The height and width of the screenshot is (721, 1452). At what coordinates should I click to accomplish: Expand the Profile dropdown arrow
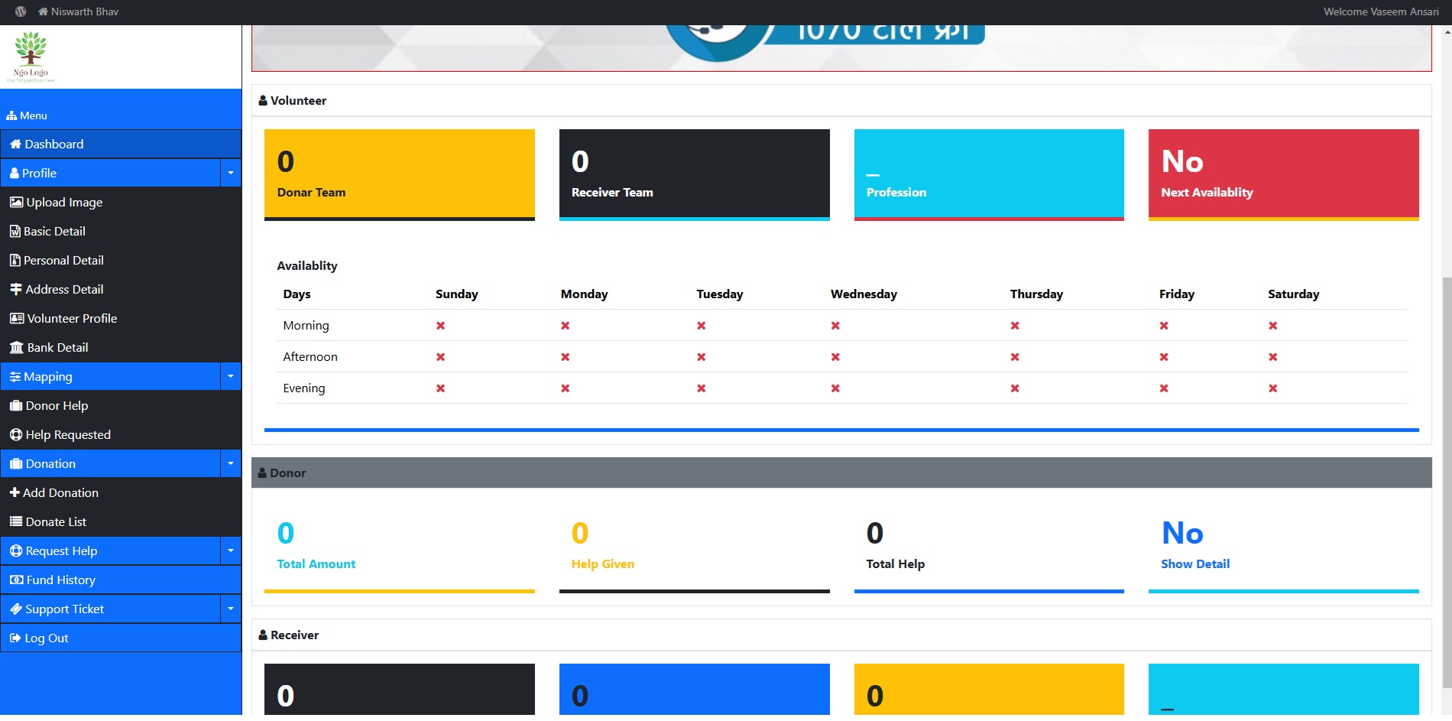point(231,174)
